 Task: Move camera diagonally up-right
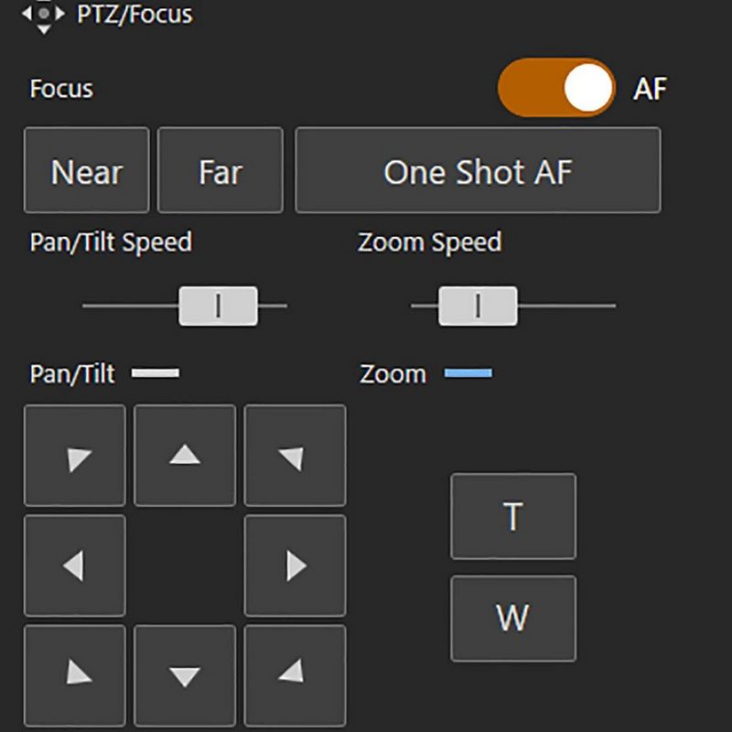tap(295, 455)
